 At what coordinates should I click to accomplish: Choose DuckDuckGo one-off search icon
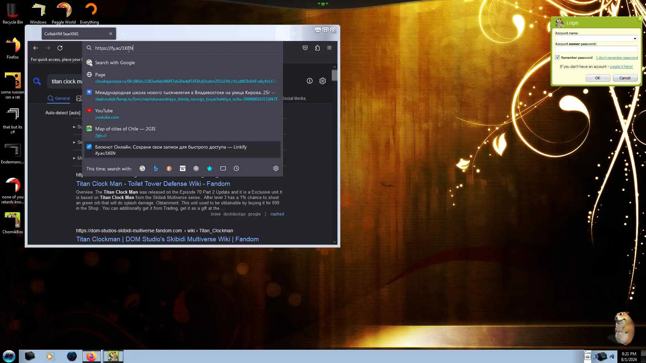169,168
